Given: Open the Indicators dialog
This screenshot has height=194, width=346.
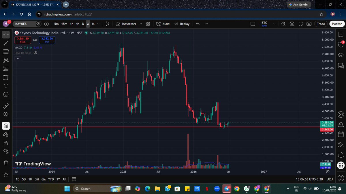Looking at the screenshot, I should tap(126, 24).
